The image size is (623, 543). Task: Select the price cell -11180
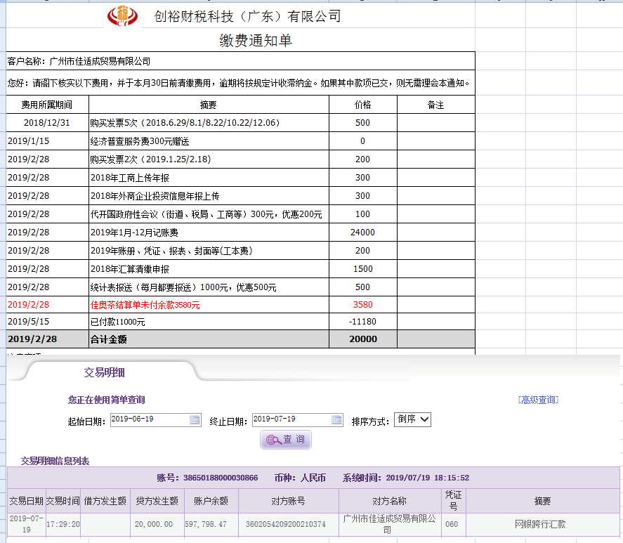pyautogui.click(x=362, y=322)
